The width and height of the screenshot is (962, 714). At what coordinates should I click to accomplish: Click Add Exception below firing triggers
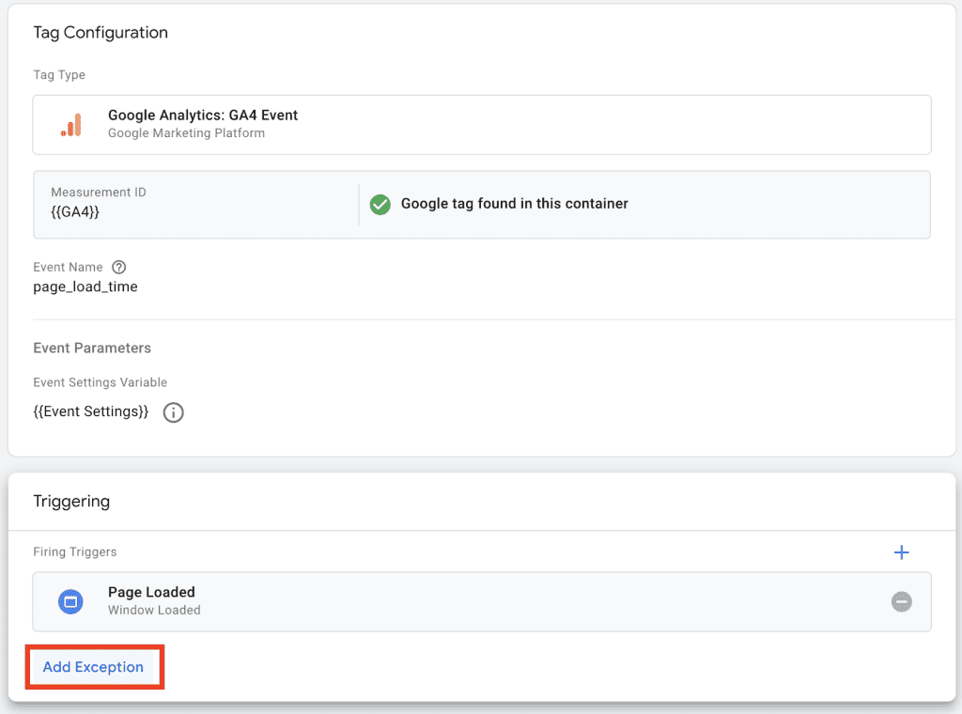[93, 667]
